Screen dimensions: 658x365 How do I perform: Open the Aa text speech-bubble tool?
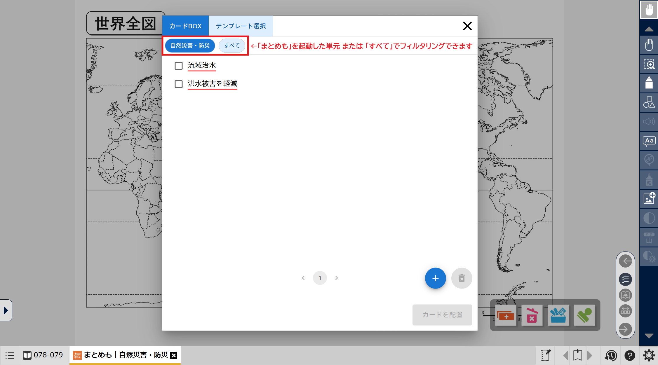click(649, 141)
